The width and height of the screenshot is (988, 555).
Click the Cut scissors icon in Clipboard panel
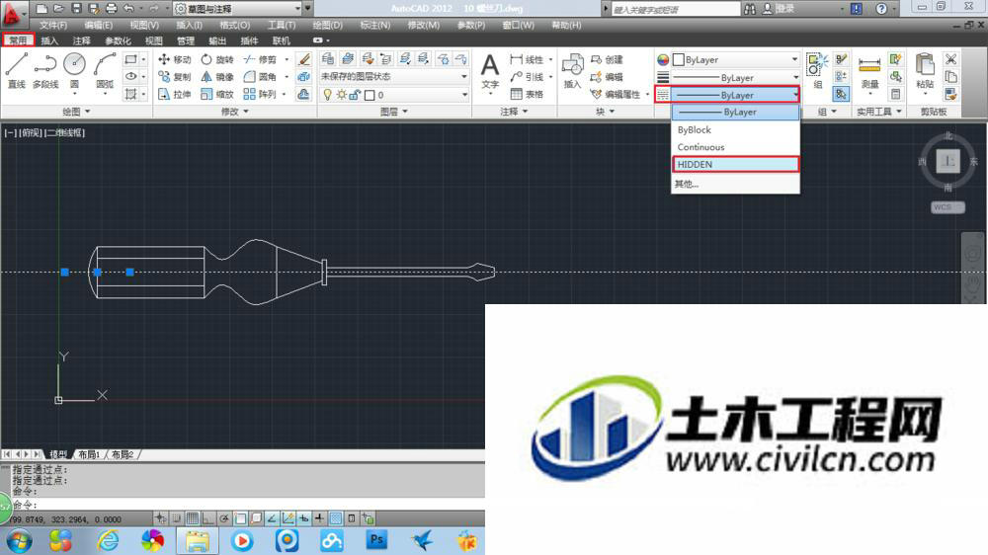click(950, 59)
